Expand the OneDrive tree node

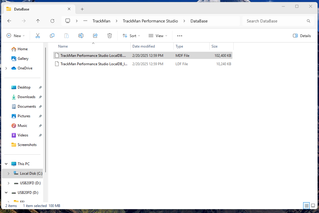pyautogui.click(x=6, y=68)
